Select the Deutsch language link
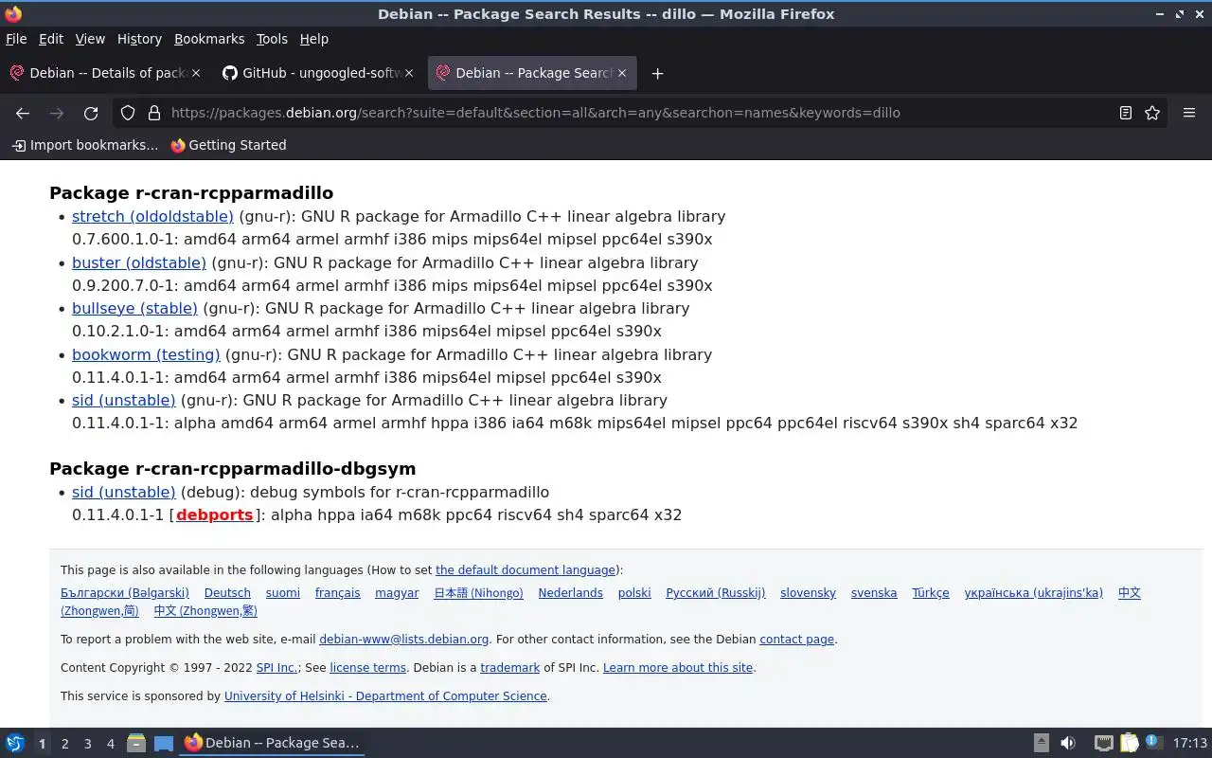The width and height of the screenshot is (1212, 758). coord(227,592)
